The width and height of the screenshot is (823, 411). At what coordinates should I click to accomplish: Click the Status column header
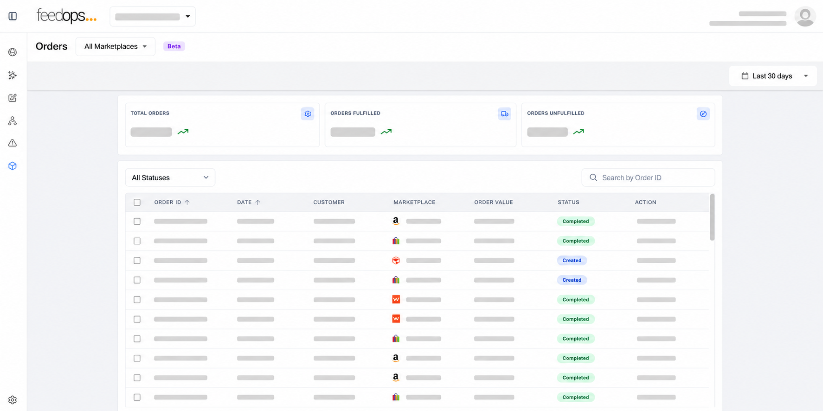(568, 202)
